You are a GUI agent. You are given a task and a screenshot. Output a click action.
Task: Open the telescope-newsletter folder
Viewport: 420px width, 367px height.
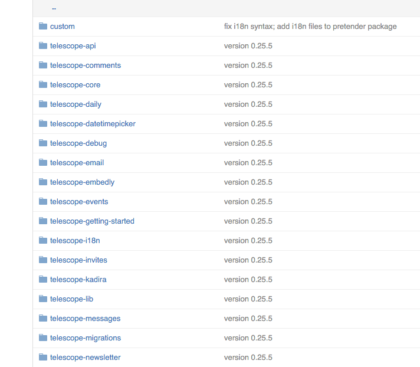point(85,358)
